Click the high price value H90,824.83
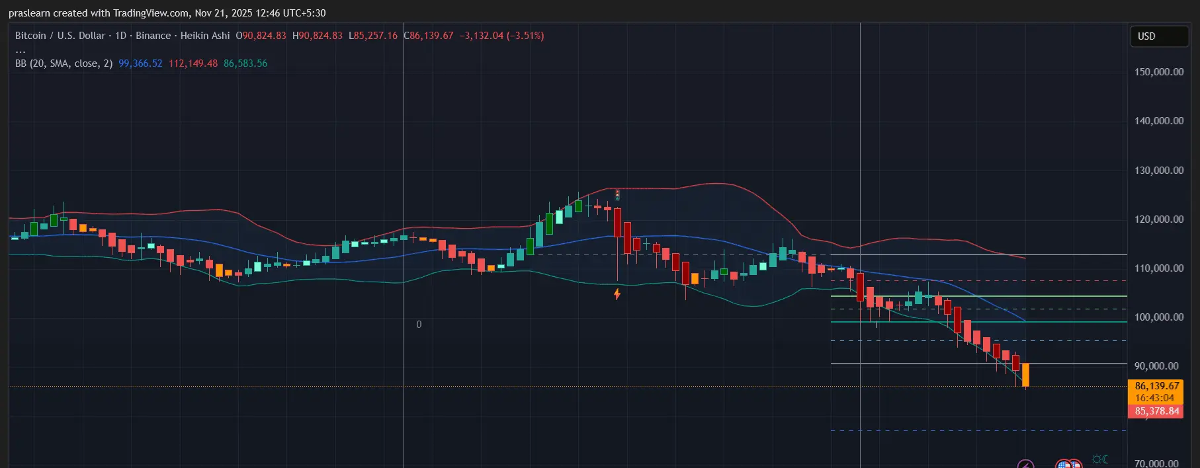 tap(318, 36)
